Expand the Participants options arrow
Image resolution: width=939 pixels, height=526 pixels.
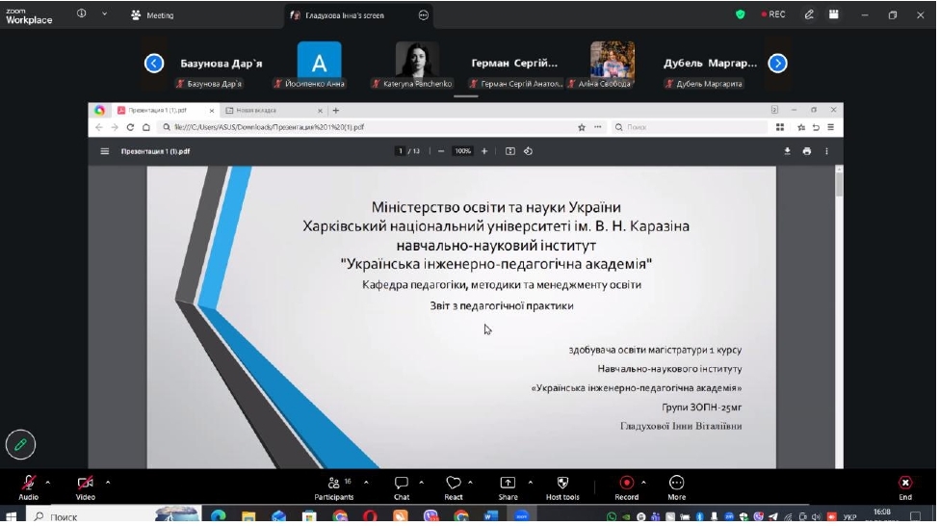click(x=366, y=483)
